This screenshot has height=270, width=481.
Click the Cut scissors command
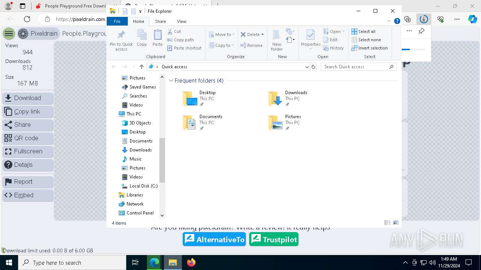coord(174,31)
